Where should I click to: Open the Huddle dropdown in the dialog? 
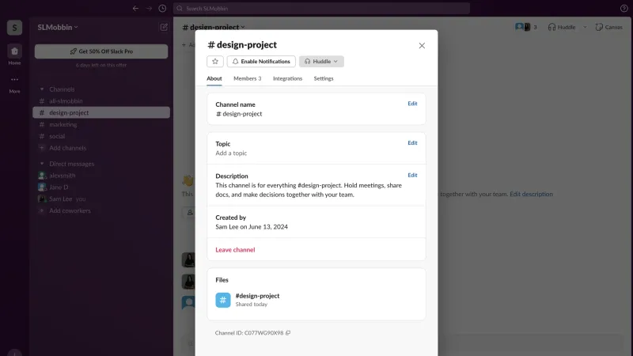pos(321,62)
